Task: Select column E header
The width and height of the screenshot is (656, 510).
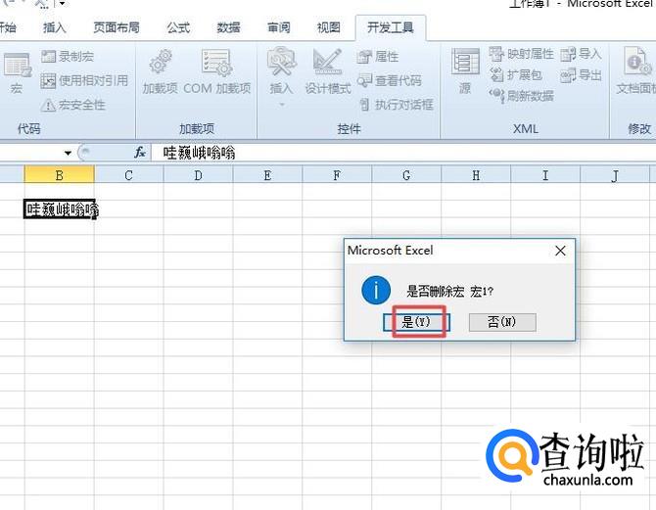Action: (x=267, y=175)
